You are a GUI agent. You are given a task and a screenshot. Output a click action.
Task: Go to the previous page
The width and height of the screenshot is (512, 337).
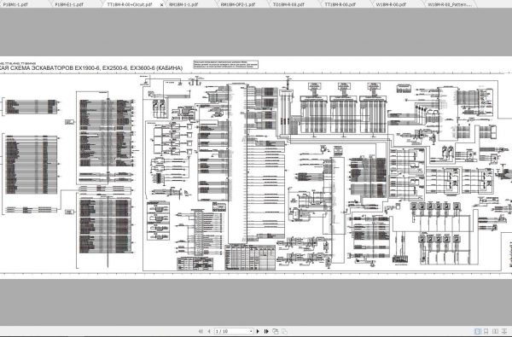click(x=209, y=331)
